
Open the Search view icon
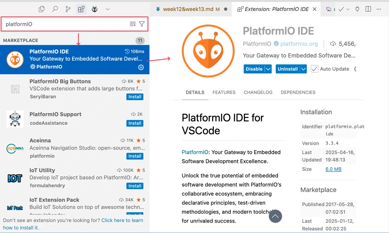[x=55, y=9]
